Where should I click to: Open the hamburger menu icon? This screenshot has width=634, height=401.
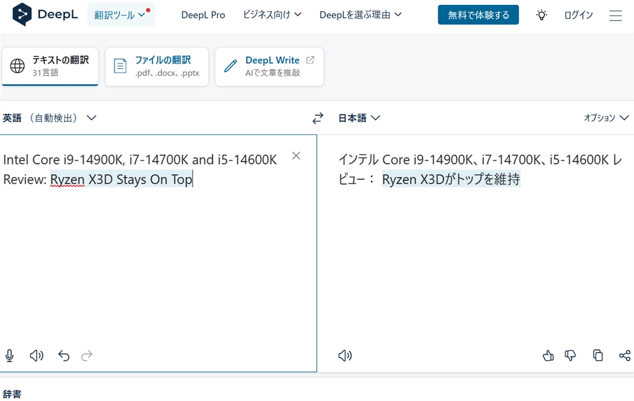click(x=615, y=15)
